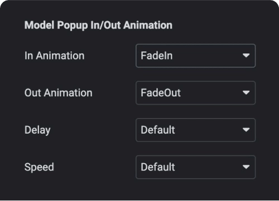
Task: Change the exit animation from FadeOut
Action: pyautogui.click(x=196, y=93)
